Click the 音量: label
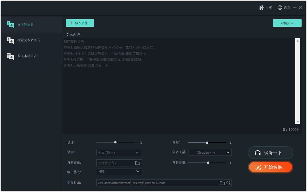307x192 pixels. tap(176, 142)
